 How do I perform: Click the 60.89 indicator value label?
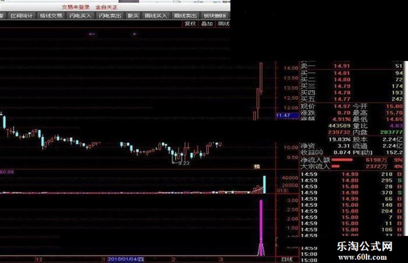[7, 172]
